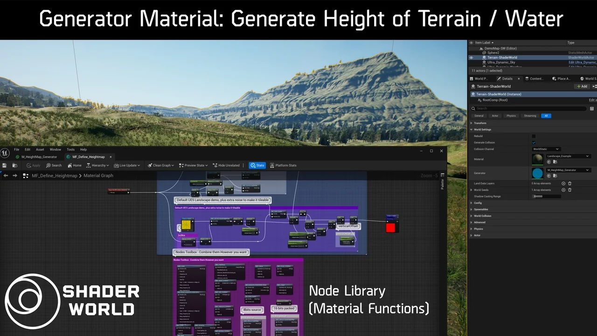This screenshot has height=336, width=597.
Task: Click the Add button in the Details panel
Action: [x=582, y=86]
